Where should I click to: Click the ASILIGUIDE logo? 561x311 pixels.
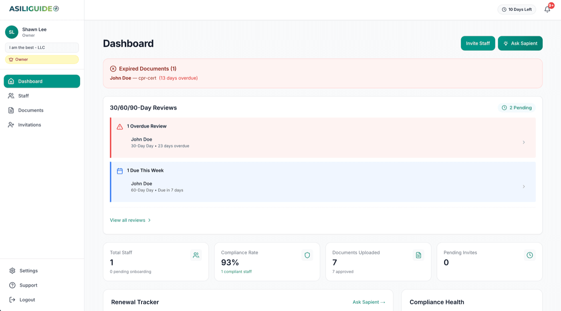point(34,8)
